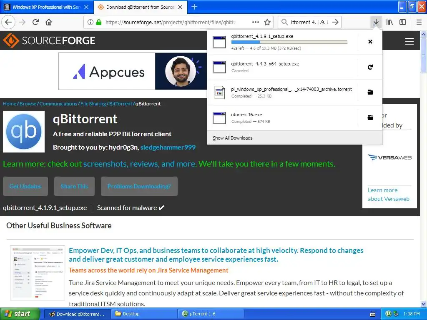Retry the canceled qbittorrent_4.4.3_x64_setup.exe download
Screen dimensions: 427x320
click(370, 67)
